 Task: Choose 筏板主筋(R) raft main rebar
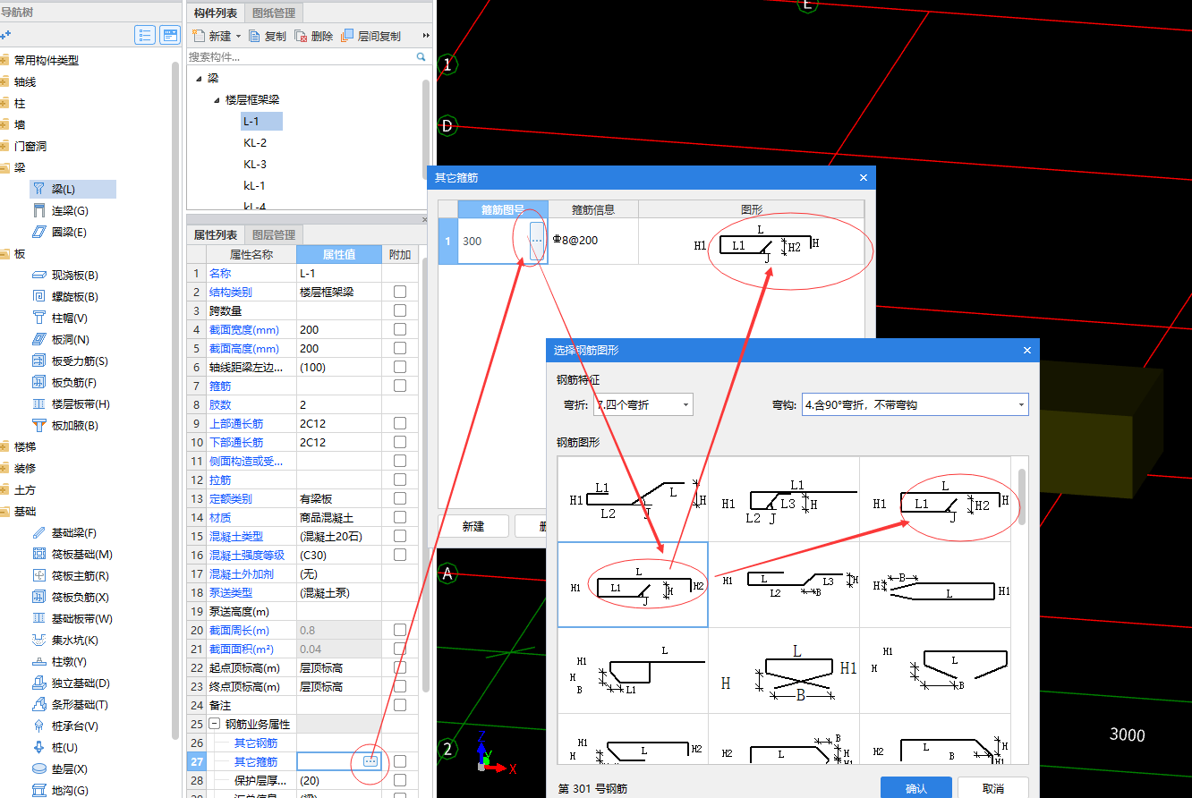[x=81, y=575]
